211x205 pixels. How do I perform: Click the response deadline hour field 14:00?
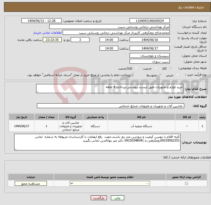pyautogui.click(x=109, y=40)
